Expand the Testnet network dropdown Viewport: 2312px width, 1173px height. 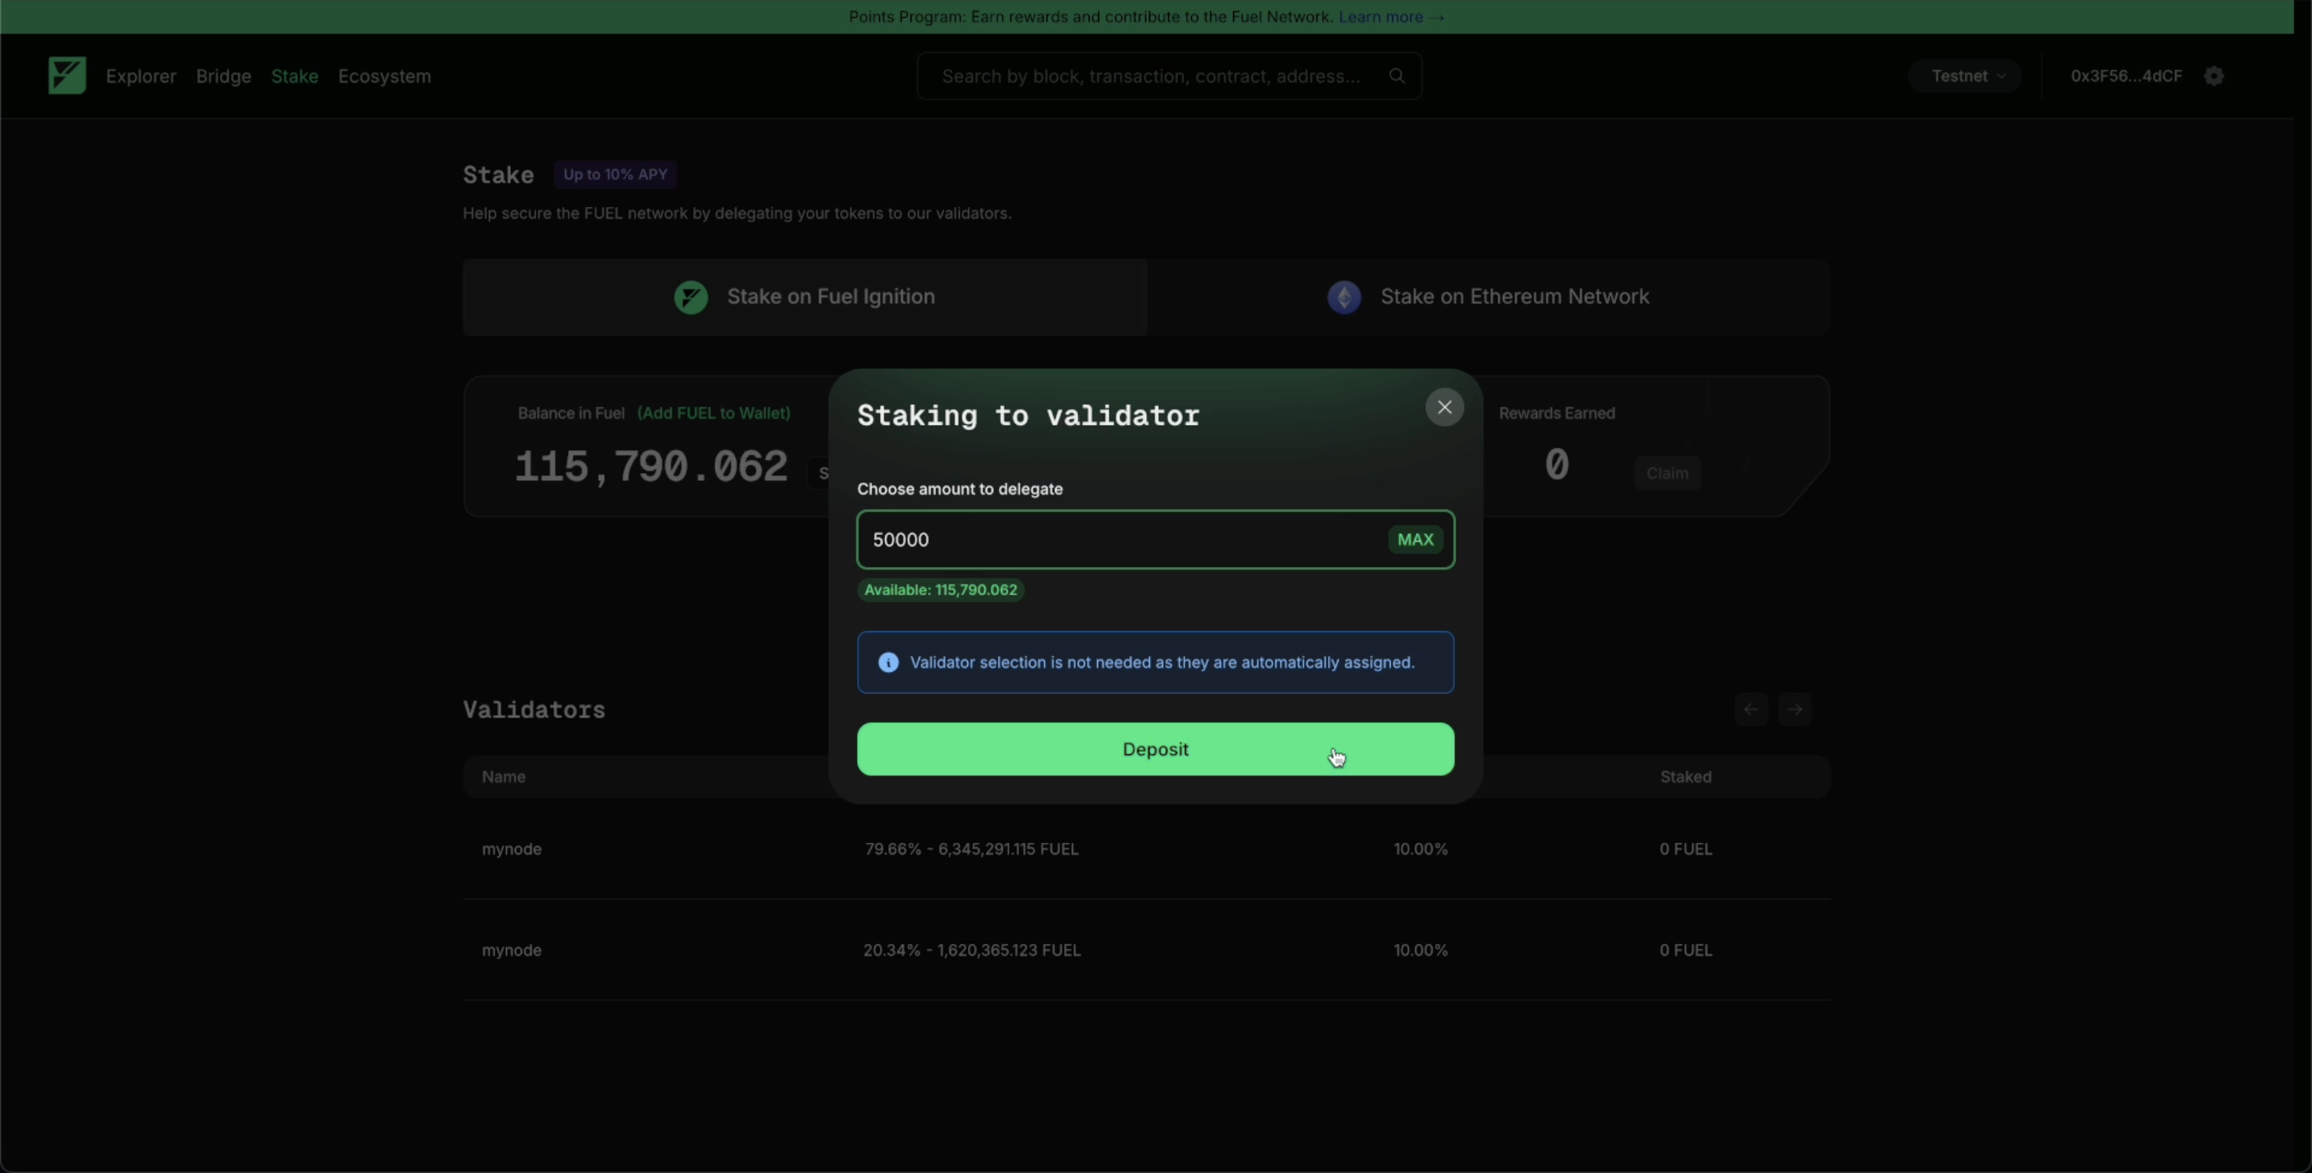(1966, 76)
